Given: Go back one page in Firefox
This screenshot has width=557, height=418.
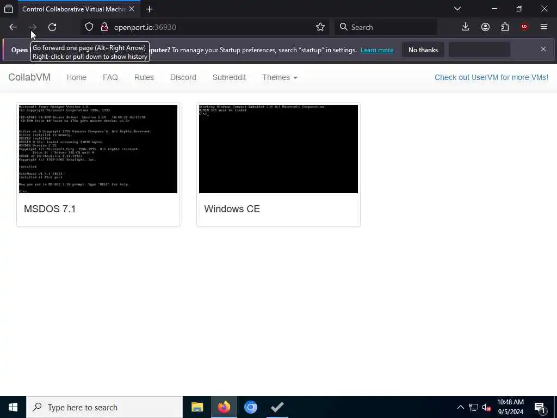Looking at the screenshot, I should 13,27.
